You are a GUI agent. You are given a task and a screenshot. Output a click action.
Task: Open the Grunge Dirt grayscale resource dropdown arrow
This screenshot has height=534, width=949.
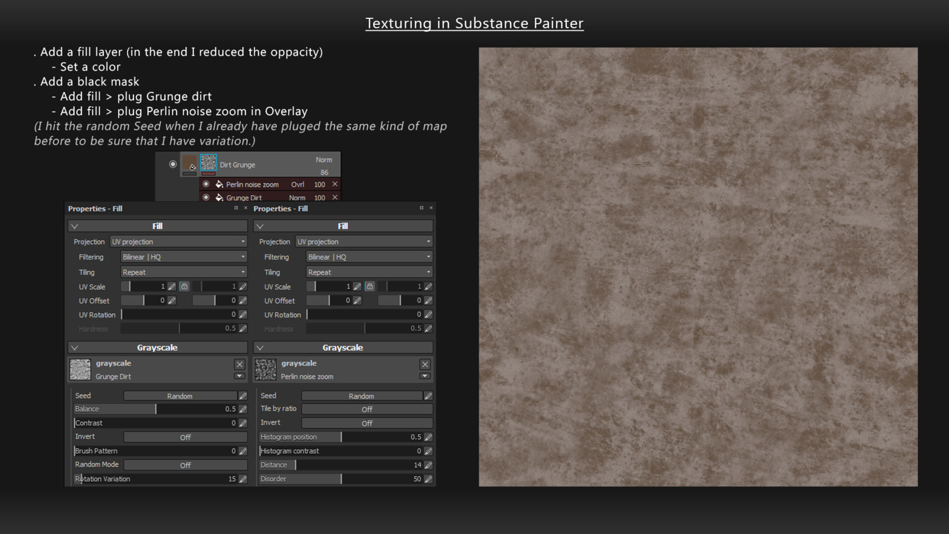(x=239, y=376)
